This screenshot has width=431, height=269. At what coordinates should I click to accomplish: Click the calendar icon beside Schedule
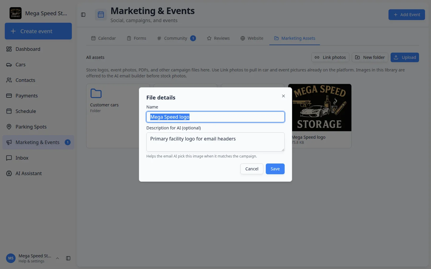point(9,111)
